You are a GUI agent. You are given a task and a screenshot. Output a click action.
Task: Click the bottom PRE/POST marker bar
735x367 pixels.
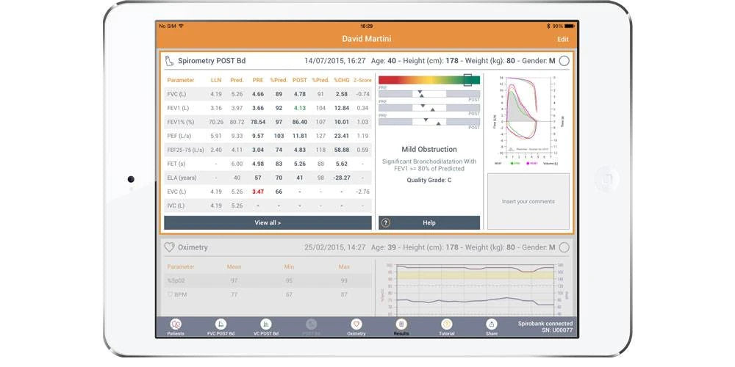point(429,122)
